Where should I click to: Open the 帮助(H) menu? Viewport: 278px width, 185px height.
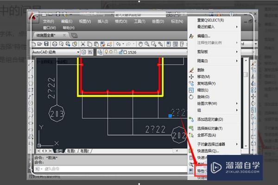69,28
